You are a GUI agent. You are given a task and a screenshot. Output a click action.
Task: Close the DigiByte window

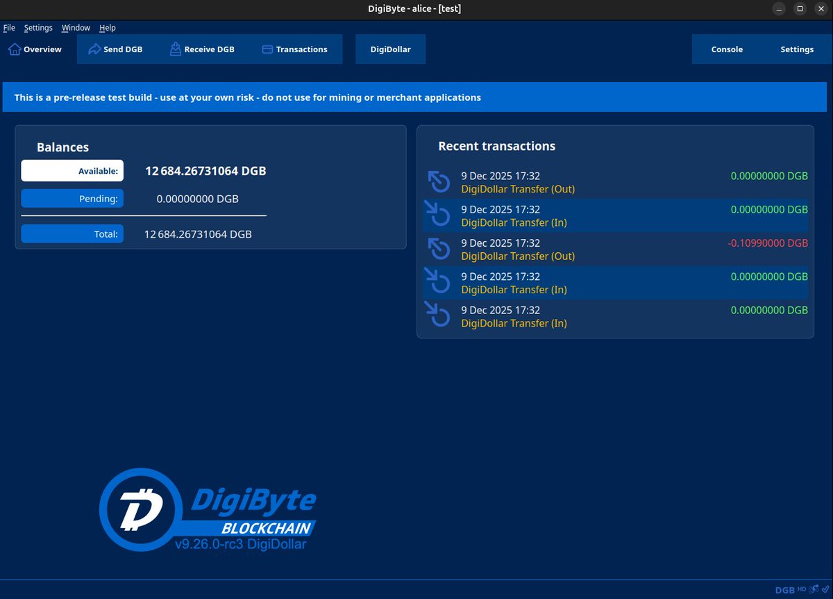click(x=820, y=8)
